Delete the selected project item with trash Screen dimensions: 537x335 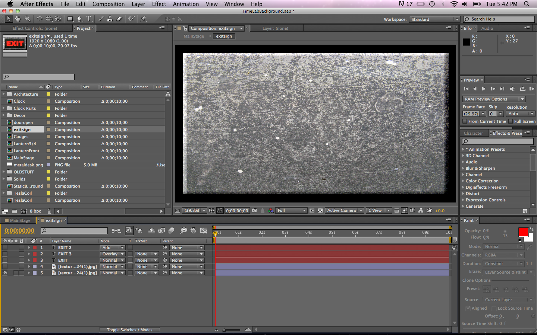[x=49, y=211]
